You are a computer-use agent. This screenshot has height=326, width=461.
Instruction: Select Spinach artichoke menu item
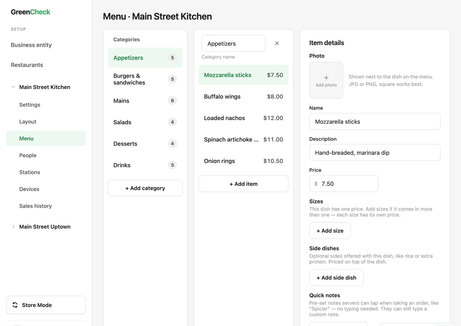click(x=243, y=140)
